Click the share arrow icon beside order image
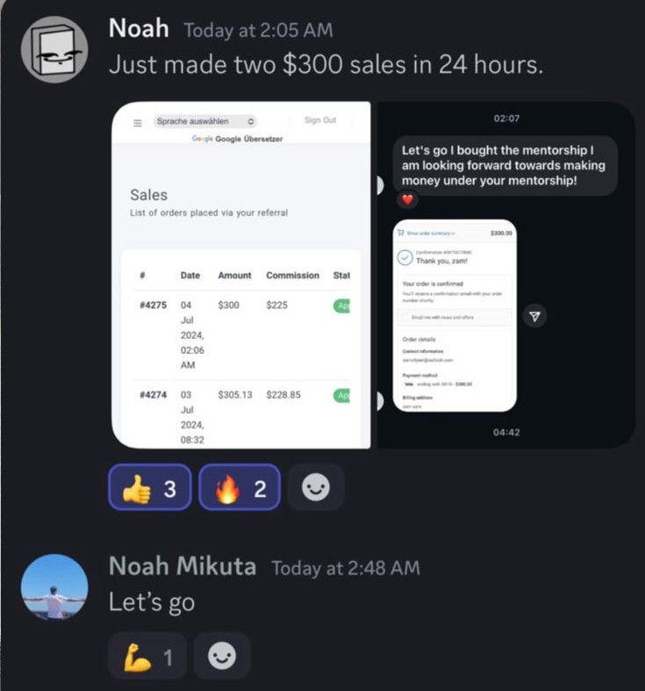The height and width of the screenshot is (691, 645). 534,316
